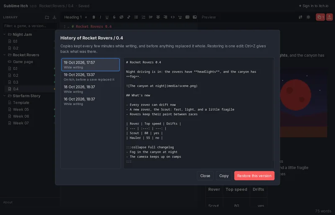Create a new folder in Library
The height and width of the screenshot is (215, 335).
point(47,17)
